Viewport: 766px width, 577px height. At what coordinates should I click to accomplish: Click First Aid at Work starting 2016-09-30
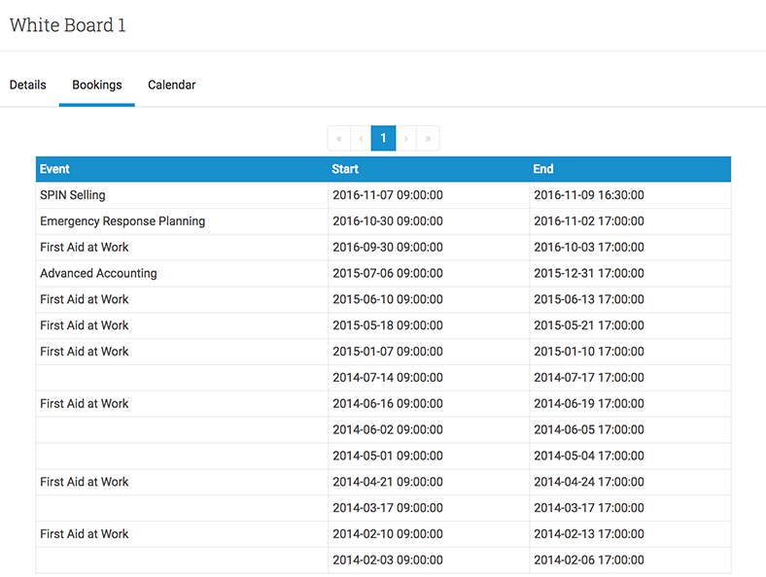84,248
